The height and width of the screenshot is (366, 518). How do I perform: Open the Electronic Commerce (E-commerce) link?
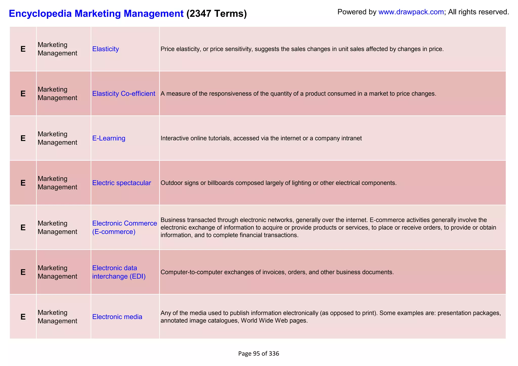[125, 227]
